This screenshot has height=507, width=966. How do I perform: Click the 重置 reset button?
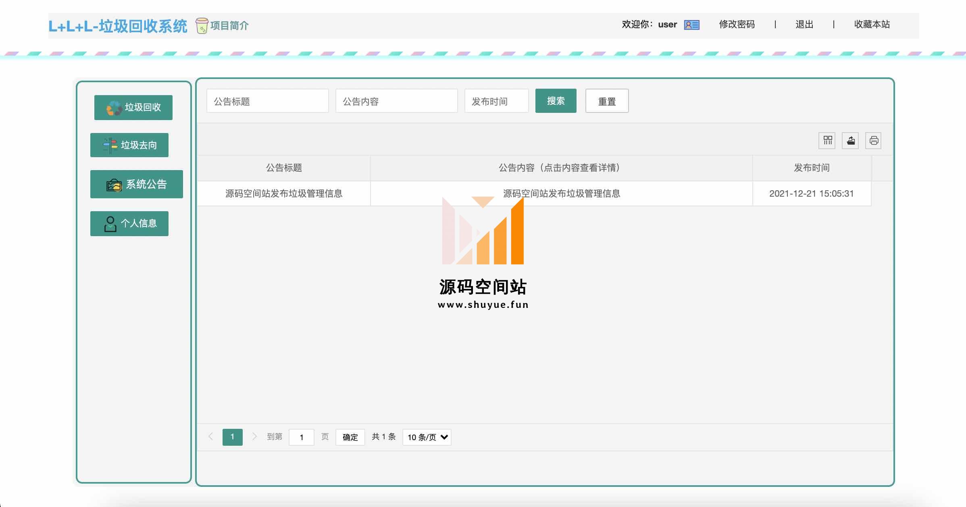click(x=607, y=101)
